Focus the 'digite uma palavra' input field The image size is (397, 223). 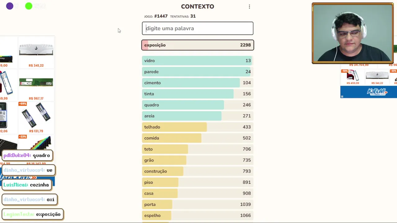point(198,28)
